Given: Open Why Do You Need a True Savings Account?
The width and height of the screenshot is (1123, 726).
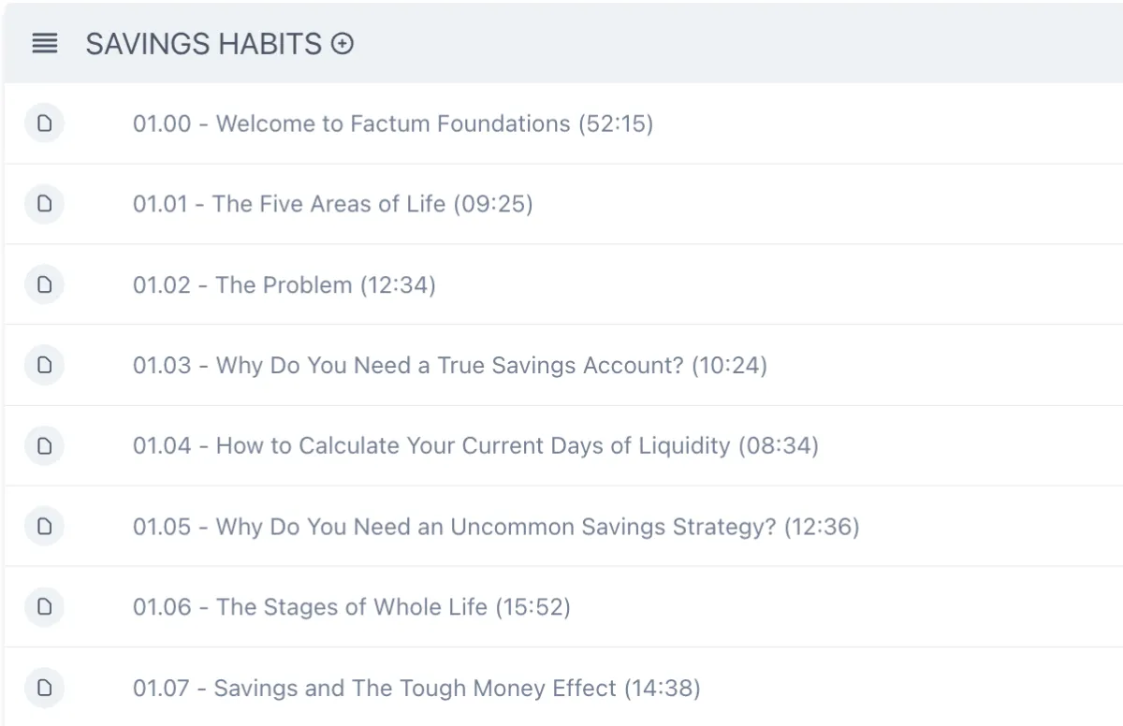Looking at the screenshot, I should click(x=450, y=365).
